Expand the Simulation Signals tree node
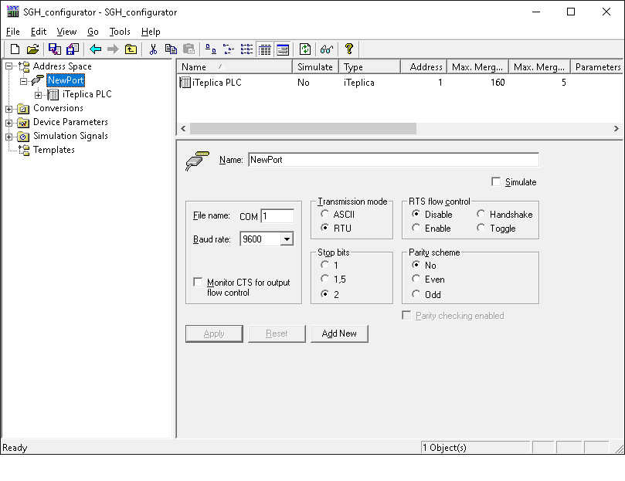This screenshot has width=625, height=481. pyautogui.click(x=8, y=137)
